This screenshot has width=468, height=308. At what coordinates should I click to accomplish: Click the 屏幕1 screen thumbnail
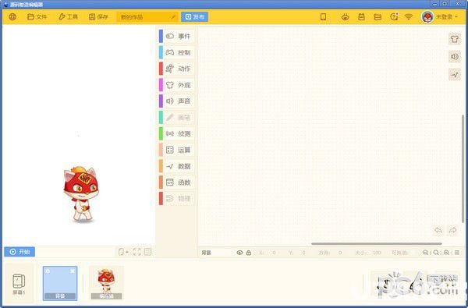[19, 284]
